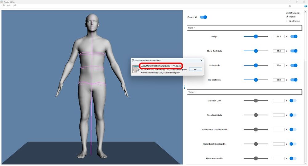Click the Avatar Editor app icon in title bar

(2, 2)
